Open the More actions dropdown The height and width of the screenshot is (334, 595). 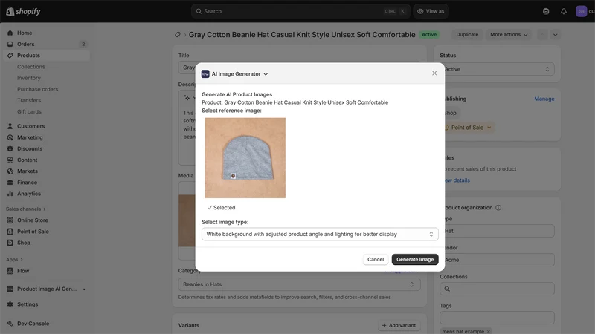point(509,34)
